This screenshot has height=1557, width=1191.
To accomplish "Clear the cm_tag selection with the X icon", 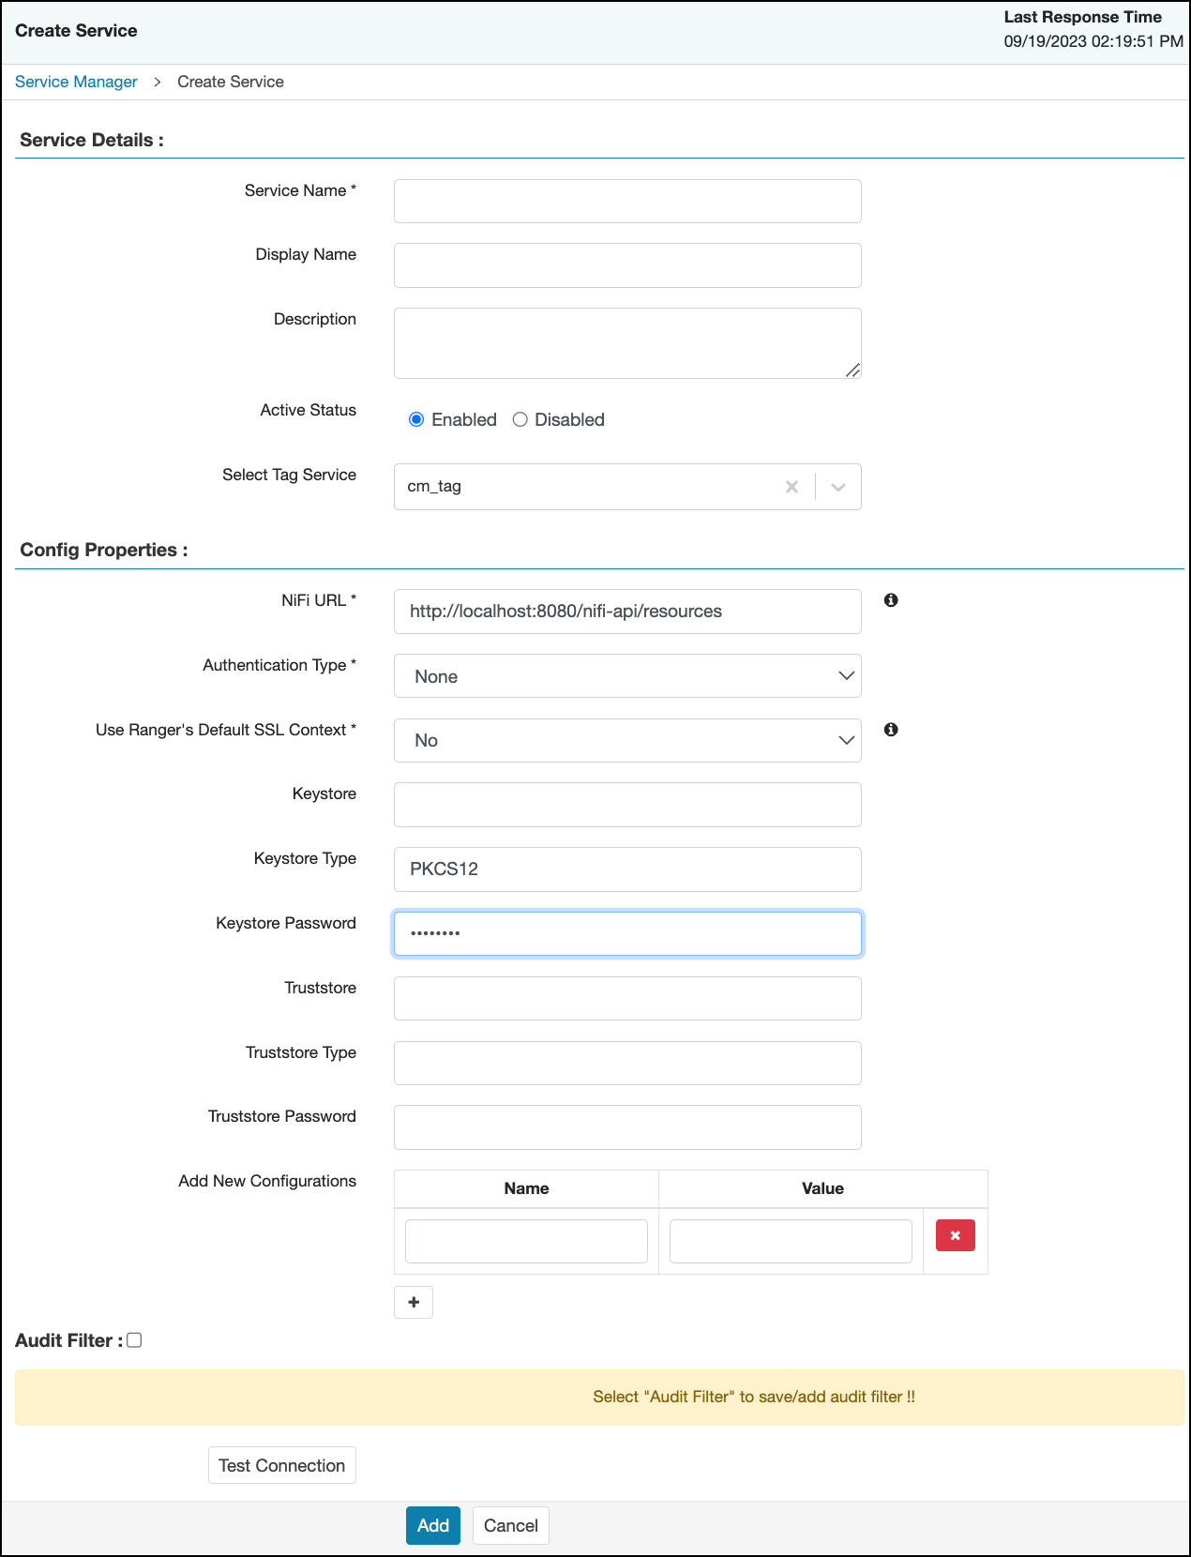I will coord(791,487).
